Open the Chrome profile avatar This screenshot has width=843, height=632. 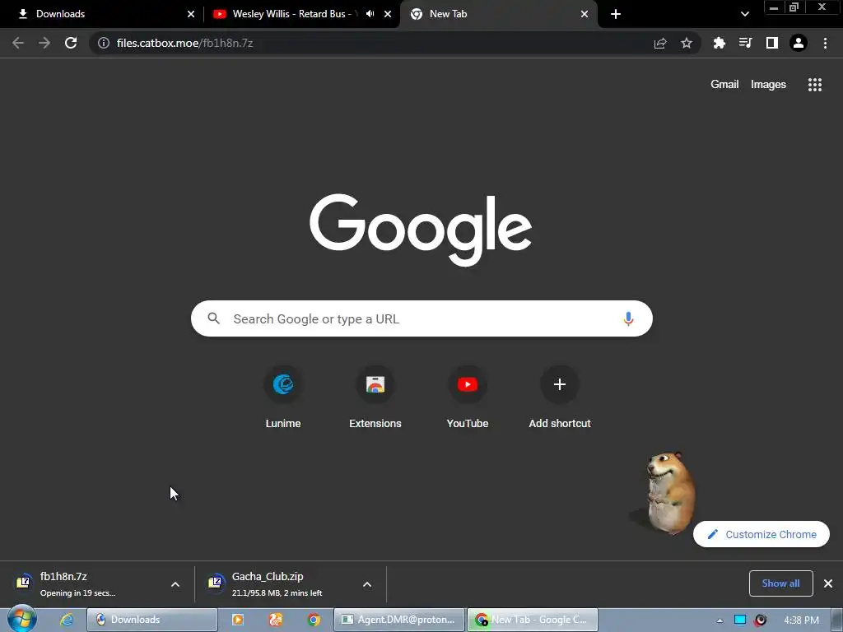pos(799,43)
